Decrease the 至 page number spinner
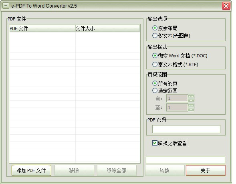 [191, 109]
